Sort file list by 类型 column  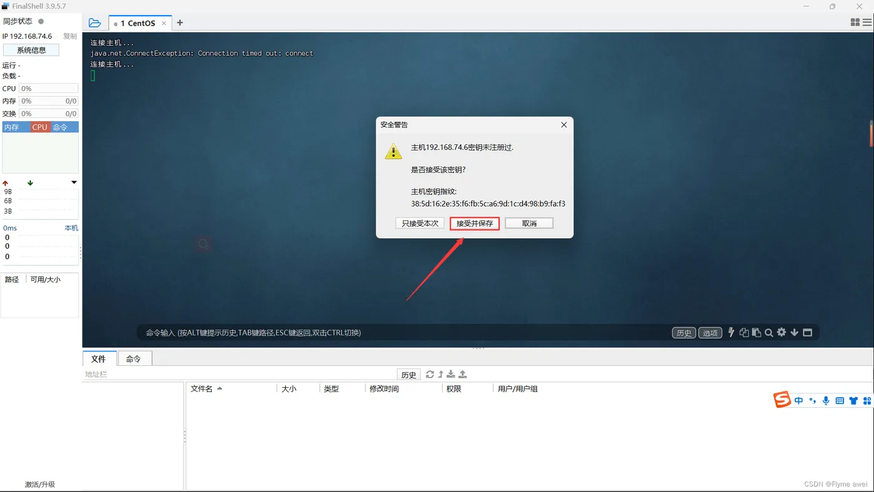(x=341, y=388)
